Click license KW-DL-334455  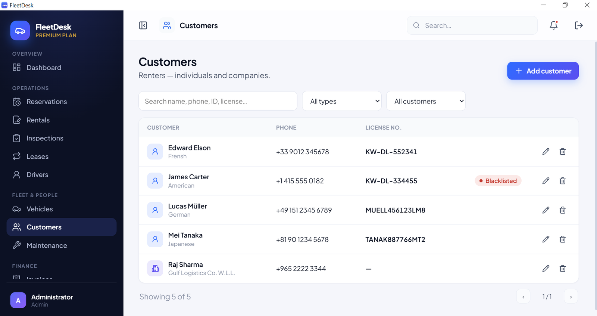391,181
